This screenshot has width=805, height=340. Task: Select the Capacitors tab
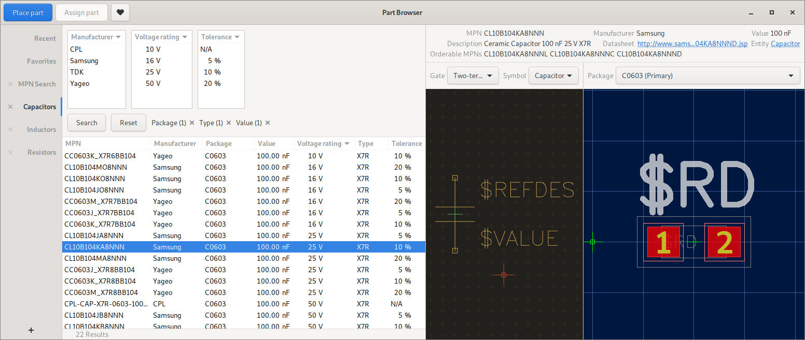39,107
